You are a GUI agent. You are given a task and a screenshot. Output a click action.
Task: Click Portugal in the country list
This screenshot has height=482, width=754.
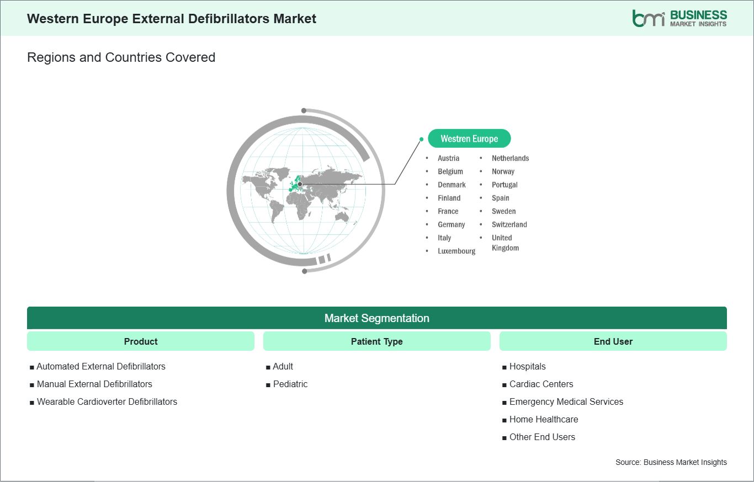tap(505, 185)
